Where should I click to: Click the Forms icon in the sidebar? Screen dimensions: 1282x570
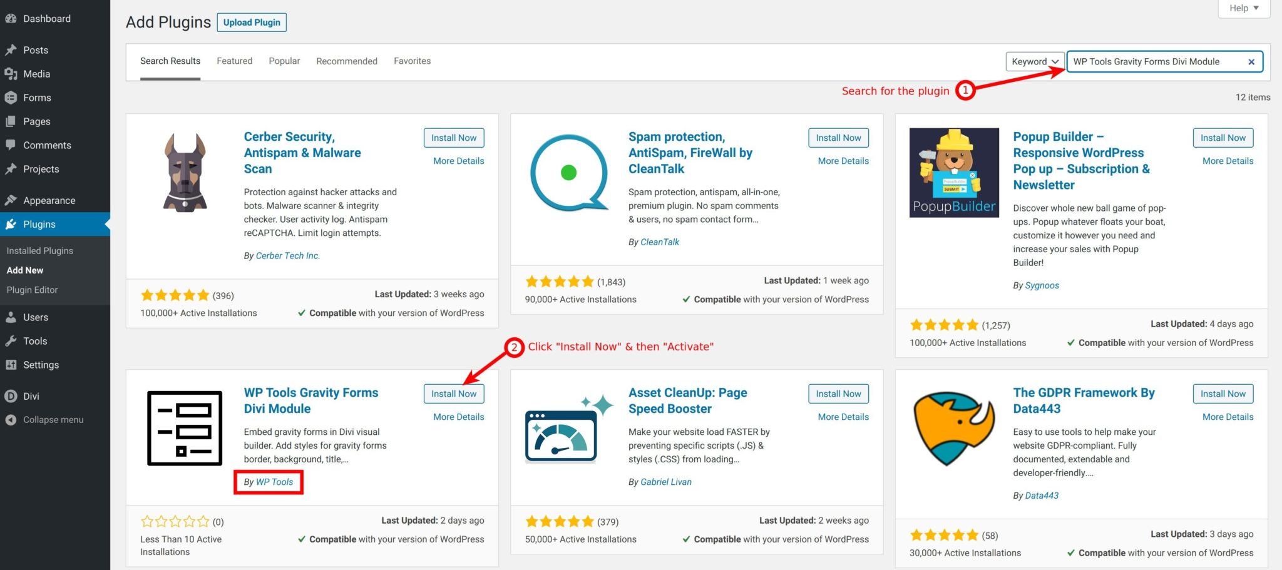tap(11, 97)
